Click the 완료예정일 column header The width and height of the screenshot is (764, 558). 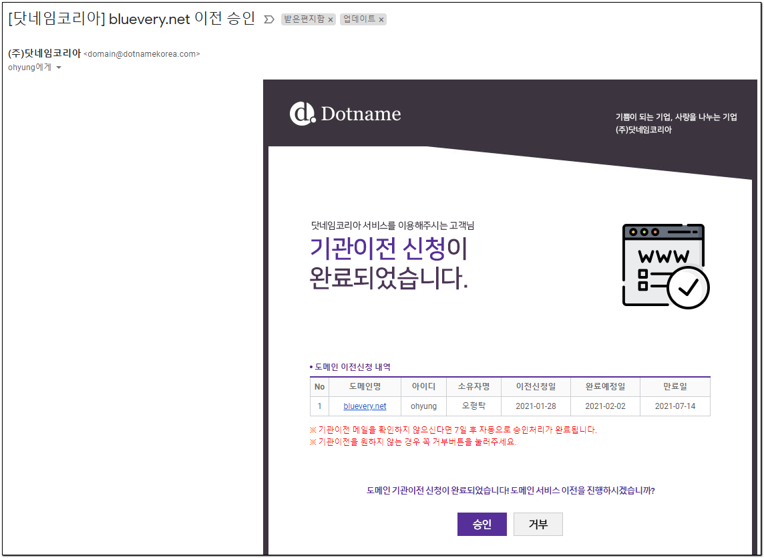tap(605, 387)
